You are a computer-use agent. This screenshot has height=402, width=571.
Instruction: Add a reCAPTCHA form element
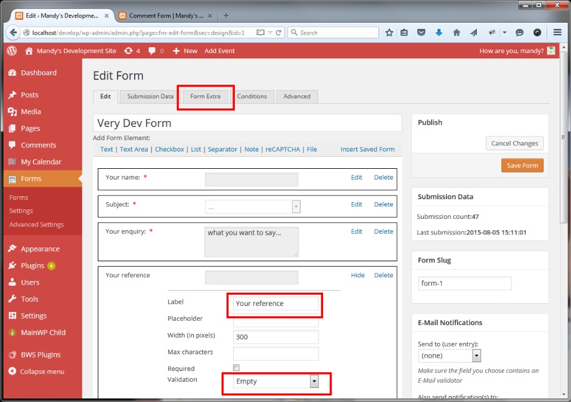pos(283,149)
